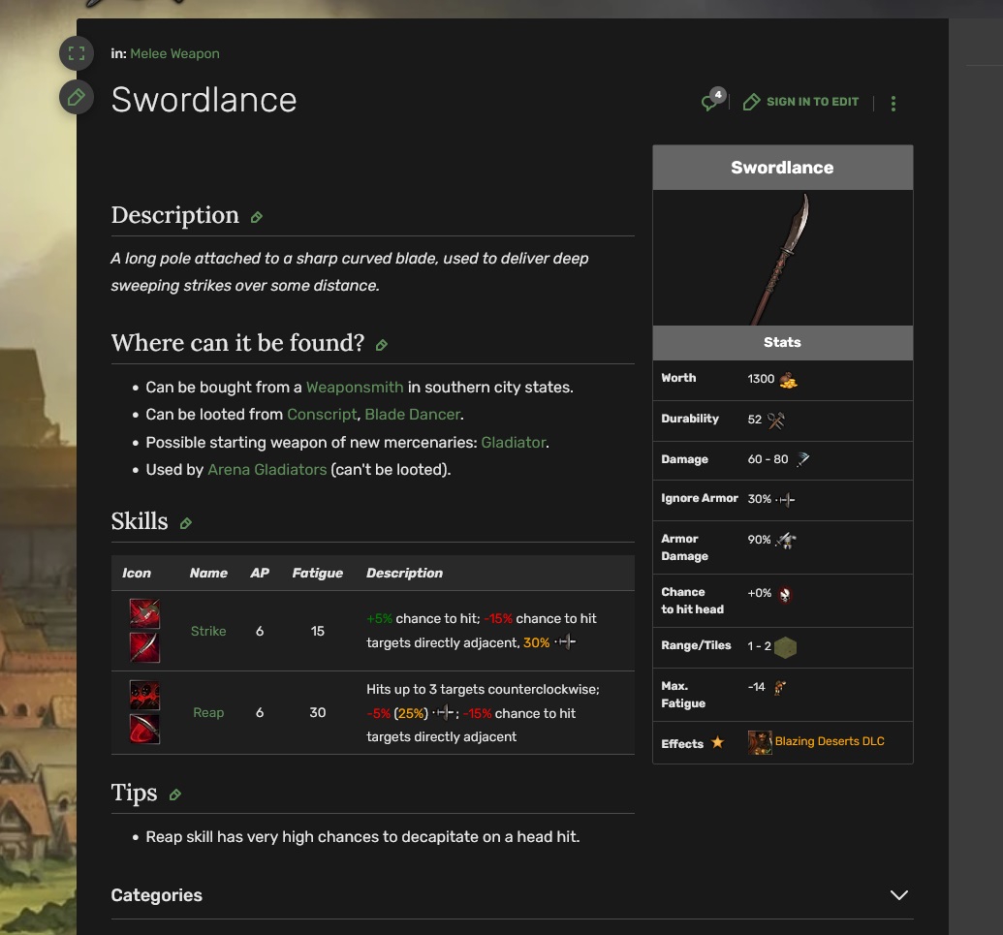Open the Melee Weapon category link
The width and height of the screenshot is (1003, 935).
click(174, 53)
